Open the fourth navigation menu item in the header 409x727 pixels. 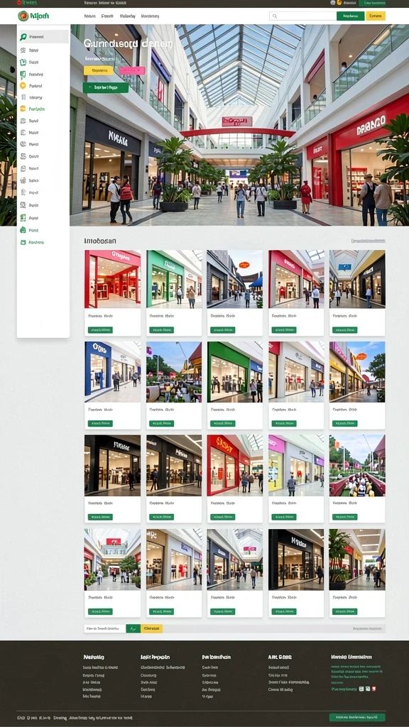[151, 16]
